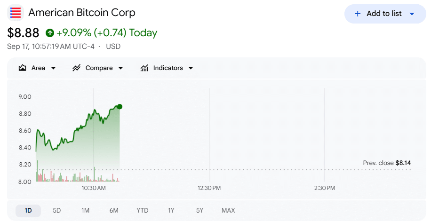Click the Indicators chart icon
The width and height of the screenshot is (431, 222).
tap(144, 68)
